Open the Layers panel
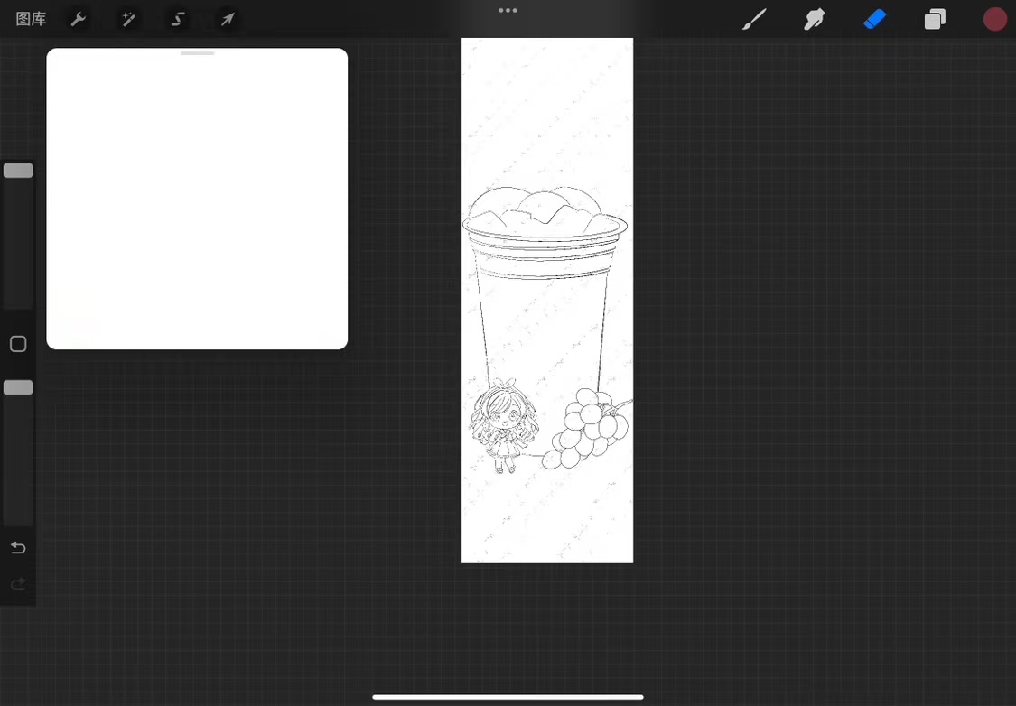The height and width of the screenshot is (706, 1016). pos(935,20)
